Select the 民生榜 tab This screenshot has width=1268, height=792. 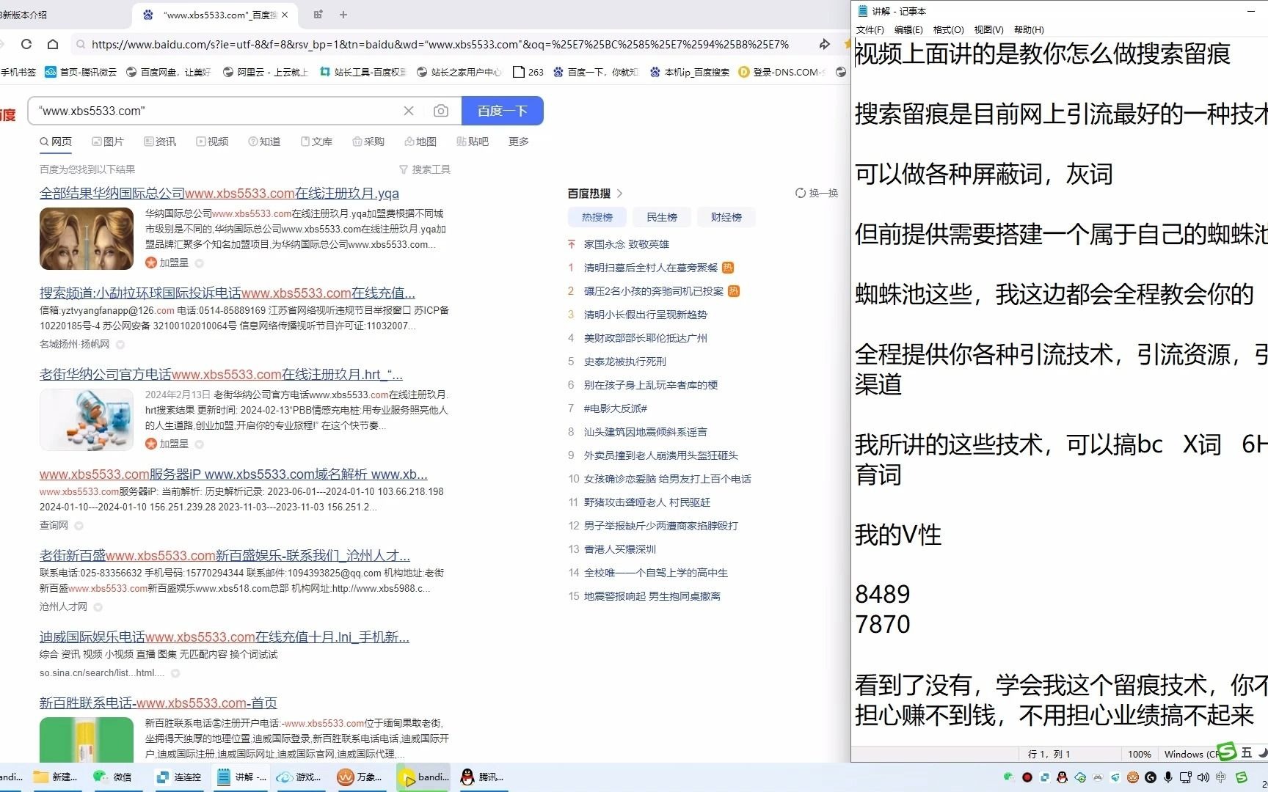[662, 217]
